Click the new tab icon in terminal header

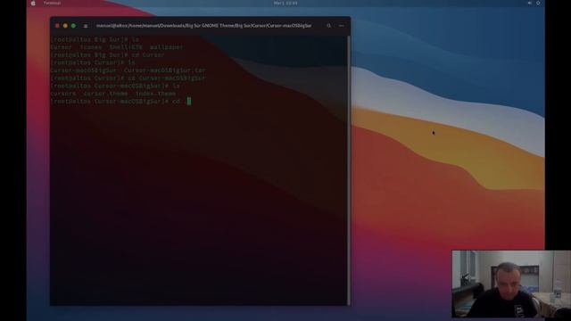pyautogui.click(x=86, y=26)
